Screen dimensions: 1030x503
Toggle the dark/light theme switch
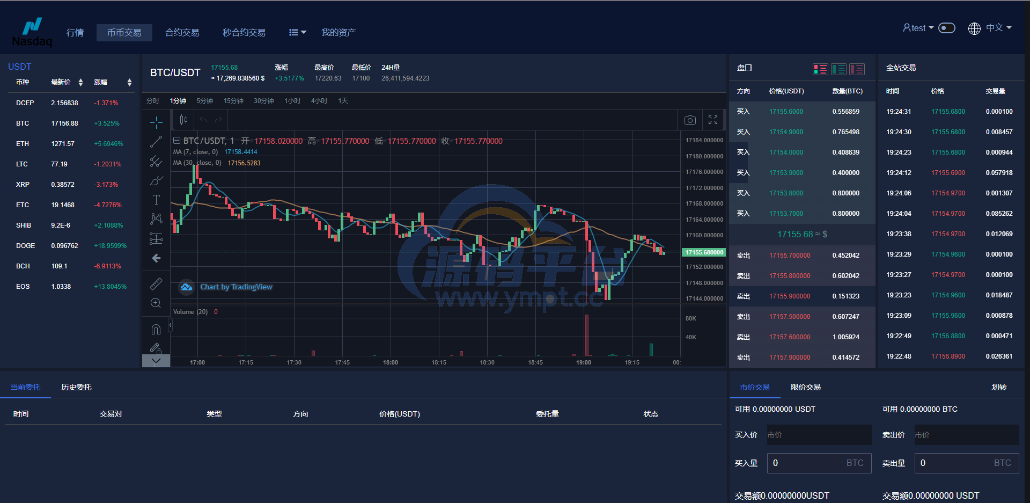pyautogui.click(x=947, y=28)
